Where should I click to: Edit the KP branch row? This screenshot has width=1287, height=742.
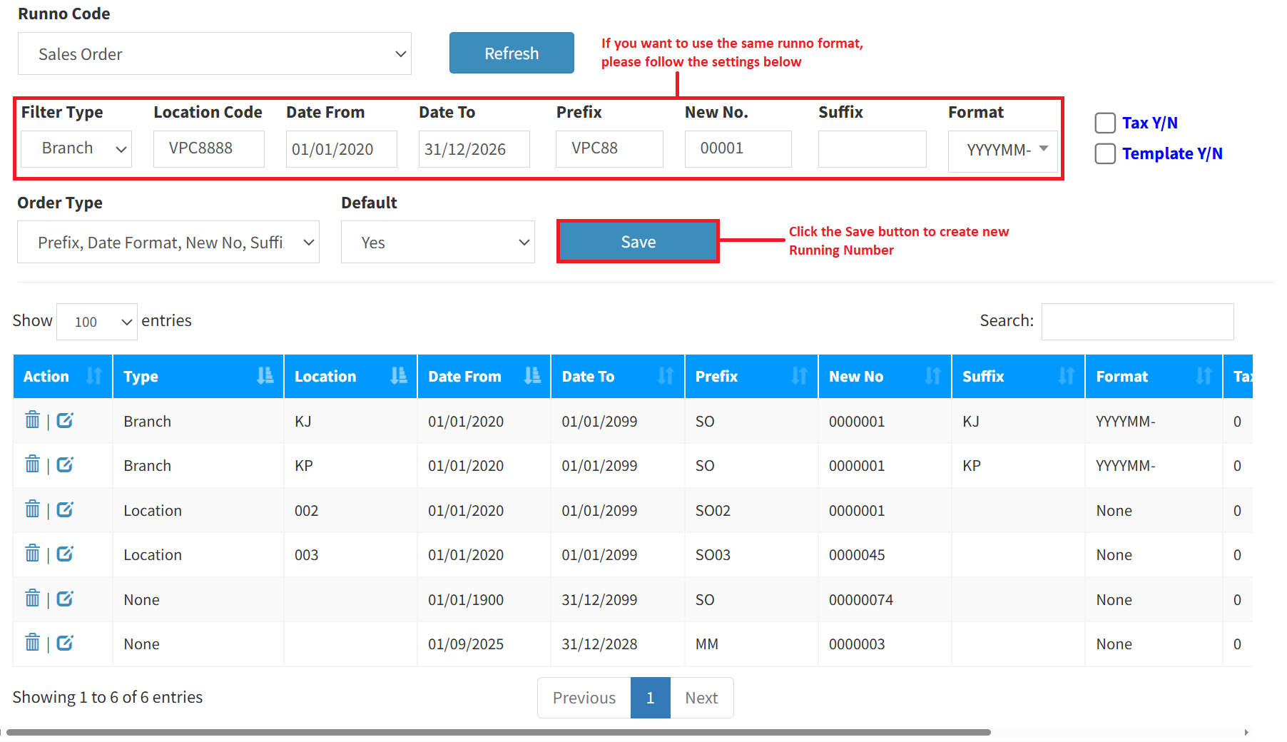click(65, 465)
